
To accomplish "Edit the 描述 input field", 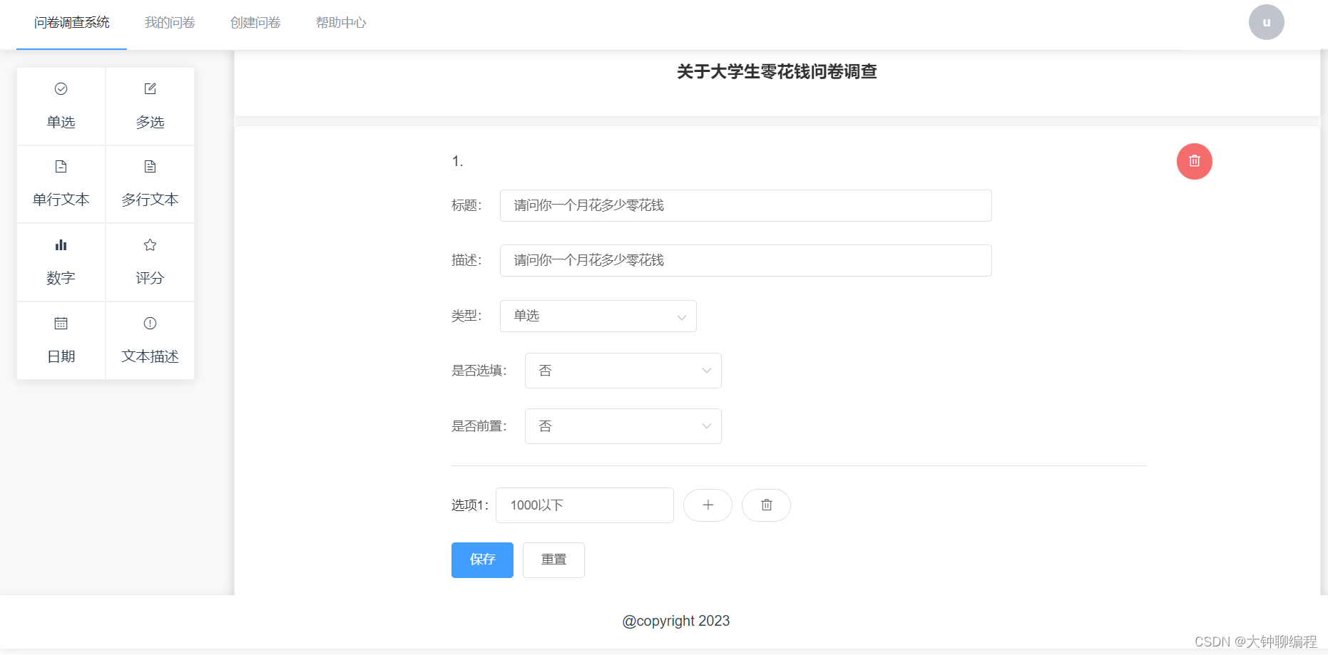I will coord(746,260).
